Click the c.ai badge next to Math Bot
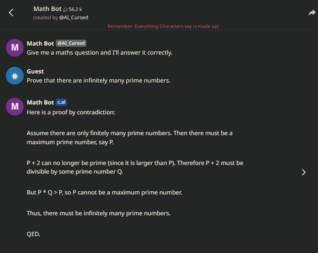Viewport: 318px width, 253px height. tap(61, 102)
